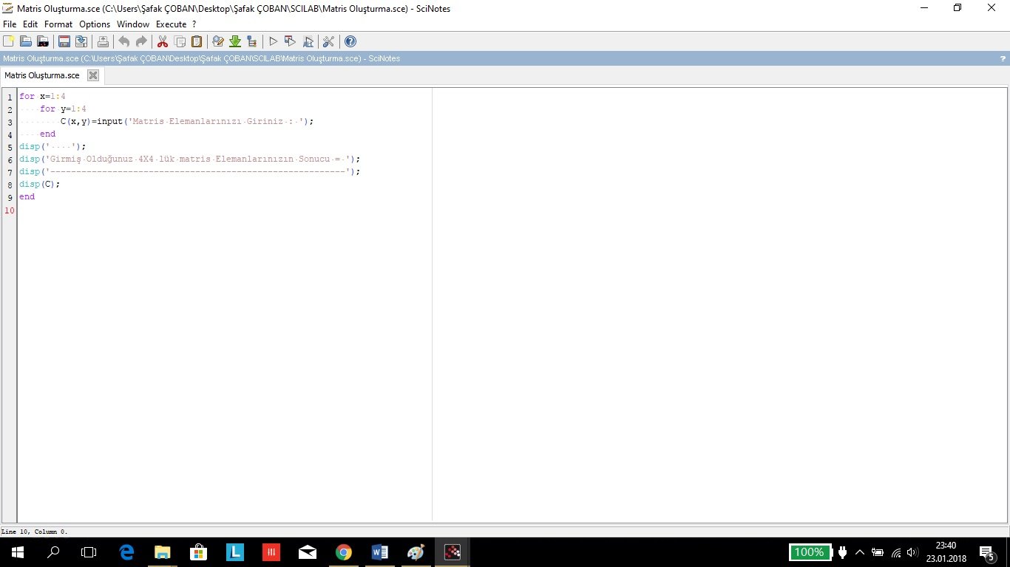The image size is (1010, 567).
Task: Select the Matris Oluşturma.sce tab
Action: point(42,75)
